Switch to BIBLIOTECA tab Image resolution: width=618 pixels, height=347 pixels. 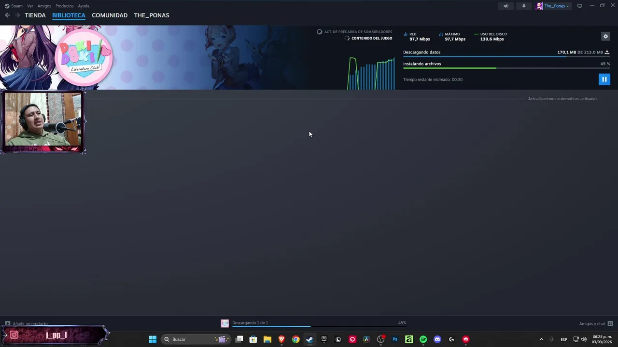pos(69,15)
